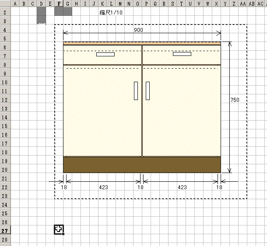Select column G header

[x=67, y=3]
